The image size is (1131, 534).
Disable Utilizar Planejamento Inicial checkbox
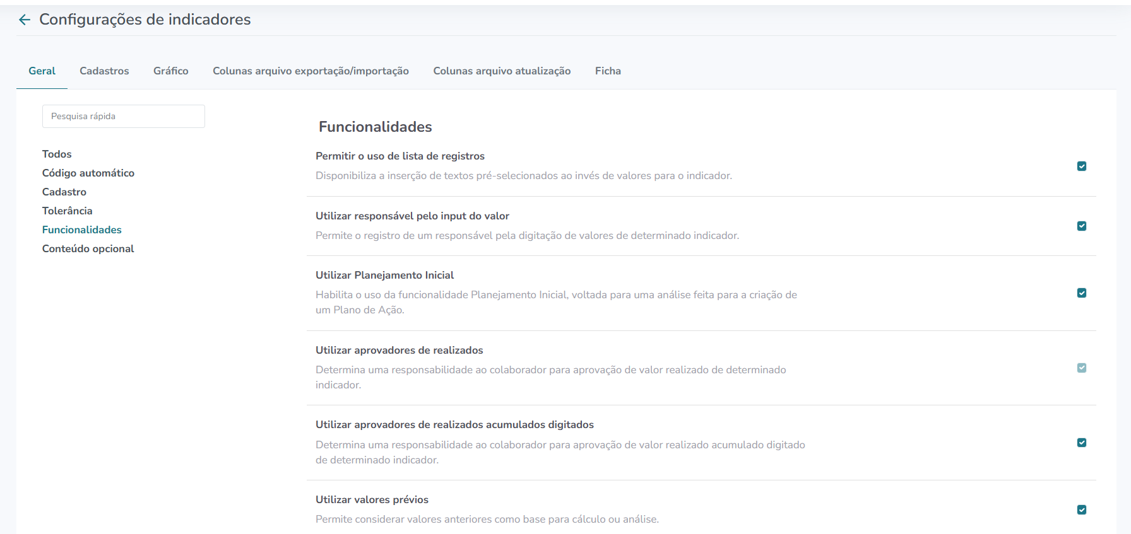[x=1082, y=293]
